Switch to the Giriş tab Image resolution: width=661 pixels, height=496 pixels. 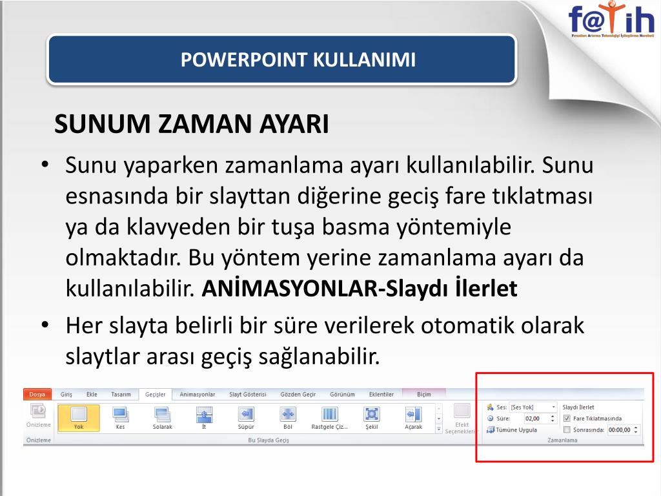point(66,395)
